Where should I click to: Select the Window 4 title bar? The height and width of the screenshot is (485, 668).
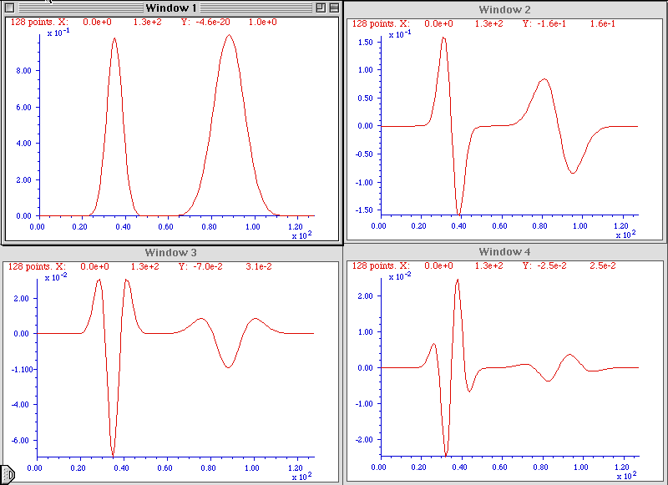[x=504, y=252]
